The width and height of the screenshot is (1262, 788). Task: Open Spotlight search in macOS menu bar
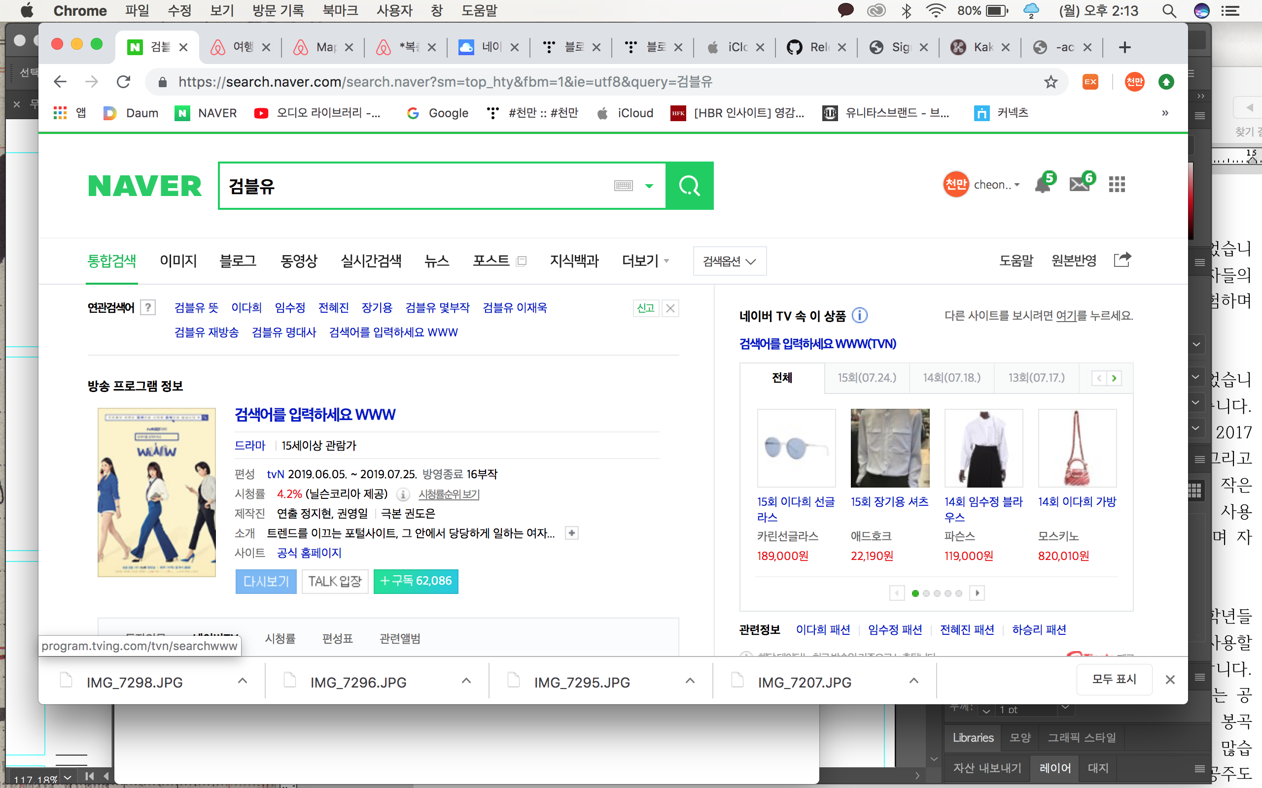1169,11
